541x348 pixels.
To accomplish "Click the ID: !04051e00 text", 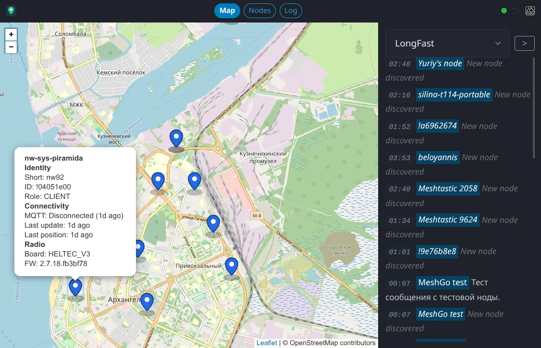I will point(48,187).
